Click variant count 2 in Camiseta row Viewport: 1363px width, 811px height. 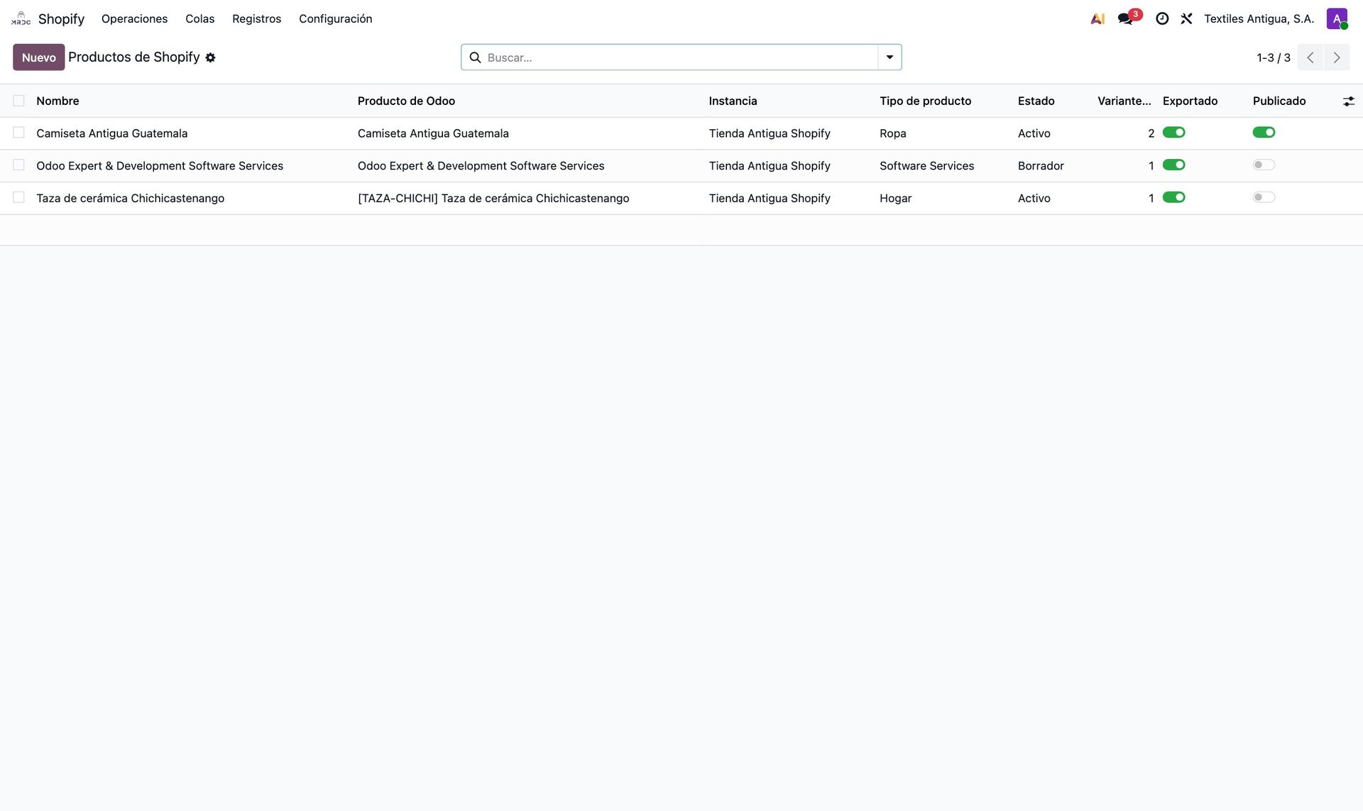point(1151,133)
